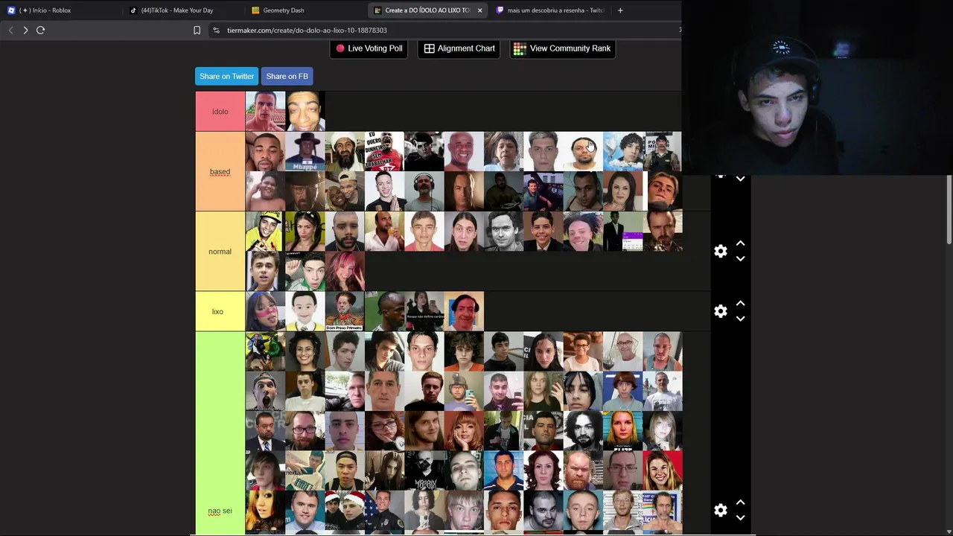Screen dimensions: 953x536
Task: Open settings gear for lixo tier
Action: point(720,312)
